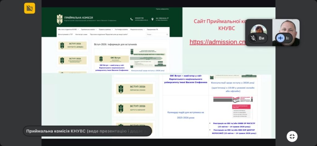The width and height of the screenshot is (317, 146).
Task: Expand the Результати вступу dropdown
Action: pos(137,29)
